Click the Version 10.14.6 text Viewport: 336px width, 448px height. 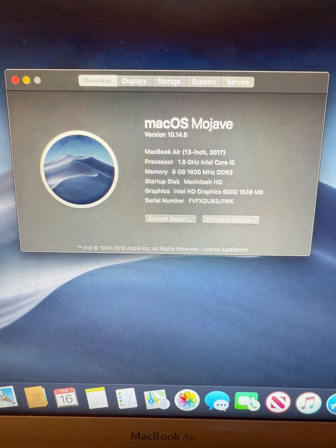coord(166,135)
